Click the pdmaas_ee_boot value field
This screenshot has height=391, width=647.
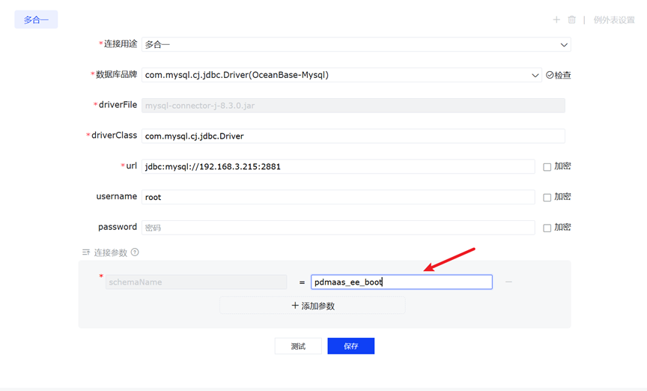pos(401,282)
